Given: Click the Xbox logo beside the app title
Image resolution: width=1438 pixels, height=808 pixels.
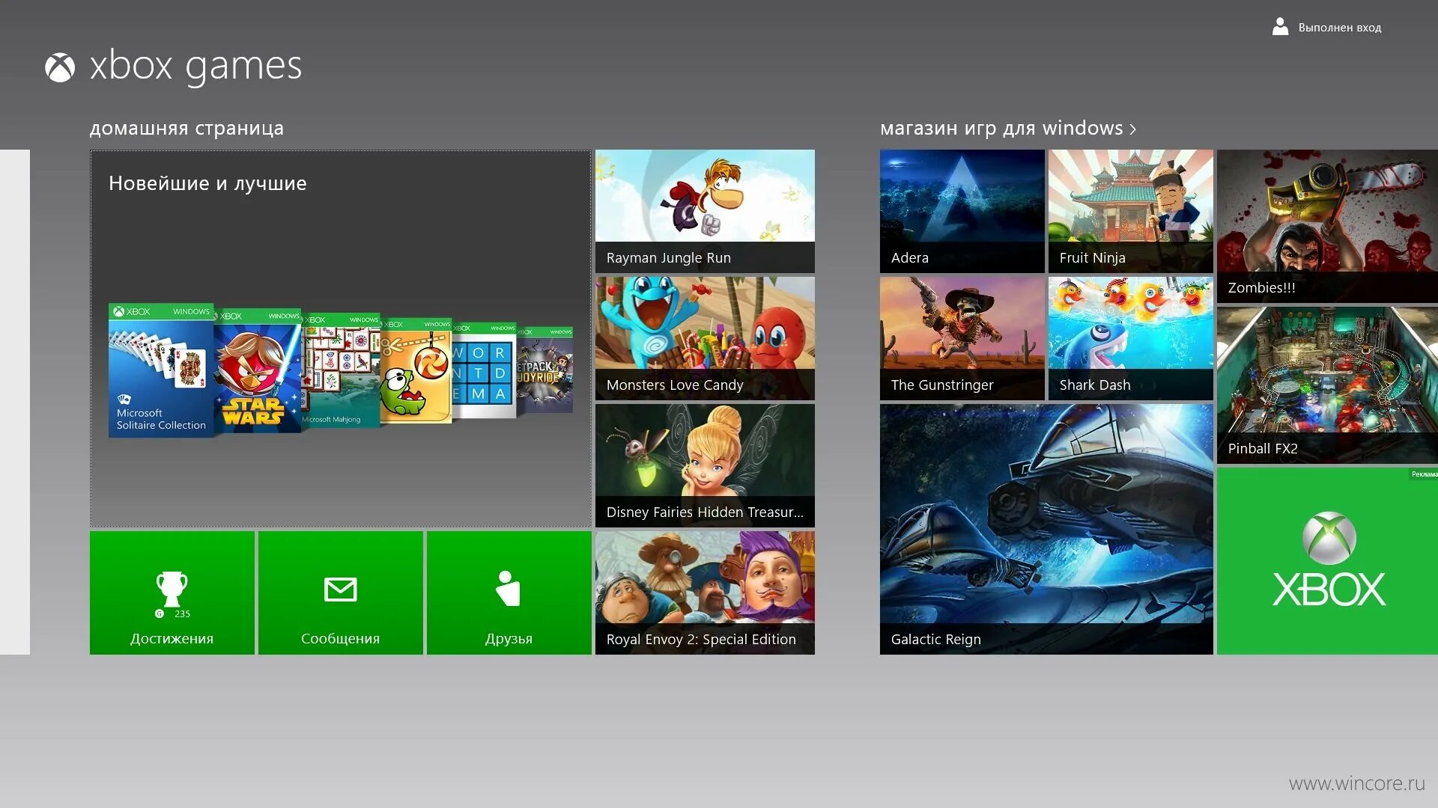Looking at the screenshot, I should pyautogui.click(x=60, y=67).
